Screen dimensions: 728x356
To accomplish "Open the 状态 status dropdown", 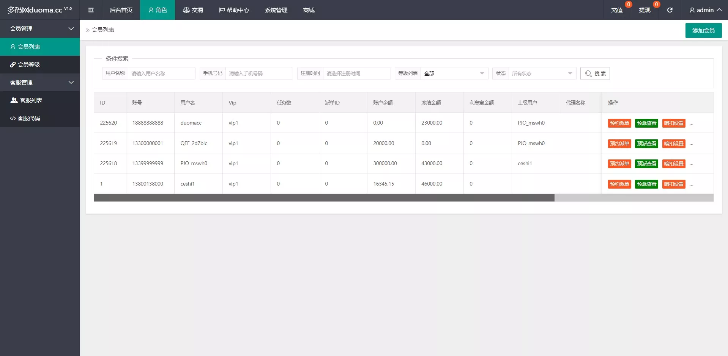I will coord(542,73).
